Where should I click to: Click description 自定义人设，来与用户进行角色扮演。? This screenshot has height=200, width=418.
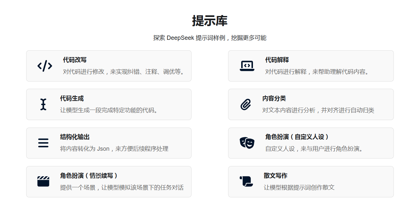coord(315,149)
